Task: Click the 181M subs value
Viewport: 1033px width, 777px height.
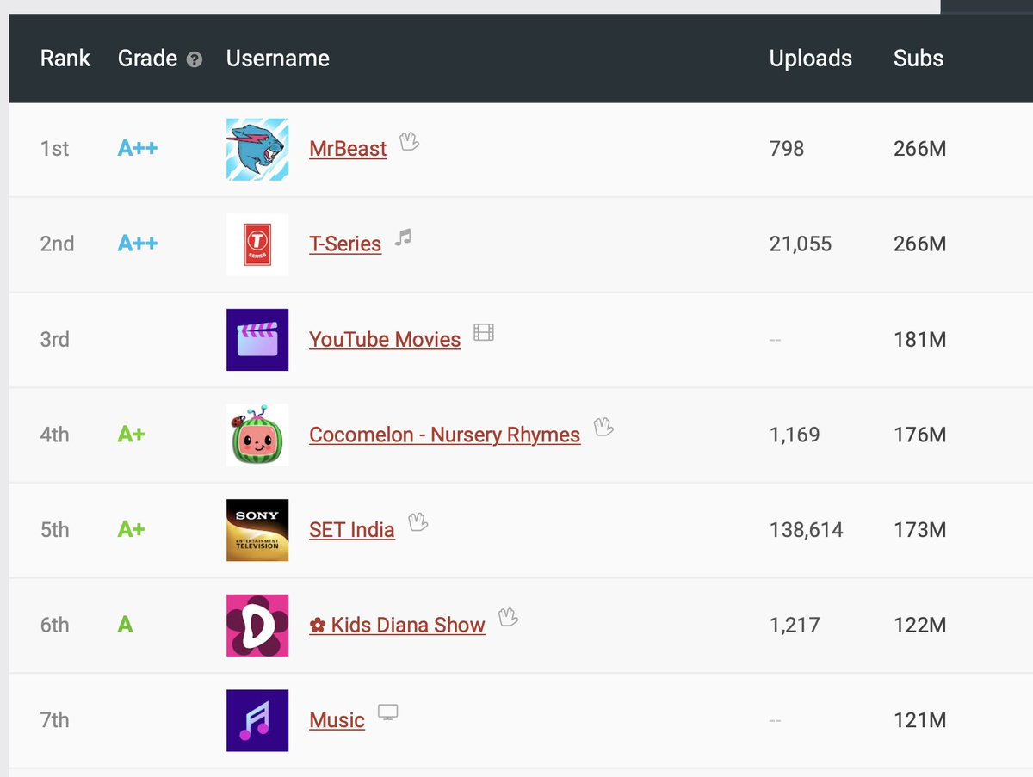Action: [x=920, y=340]
